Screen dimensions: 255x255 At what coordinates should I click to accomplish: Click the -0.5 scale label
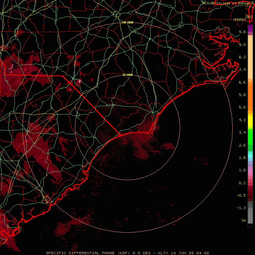241,195
